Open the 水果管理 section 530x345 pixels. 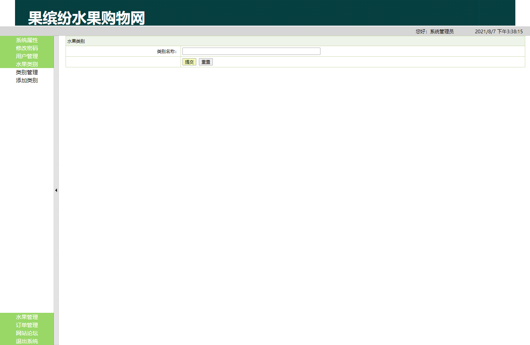coord(26,317)
